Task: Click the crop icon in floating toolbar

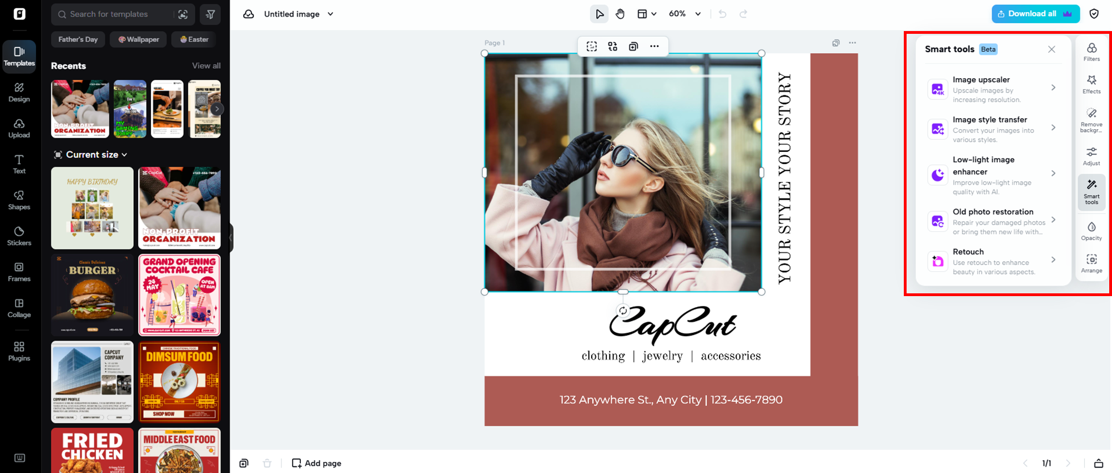Action: [x=592, y=47]
